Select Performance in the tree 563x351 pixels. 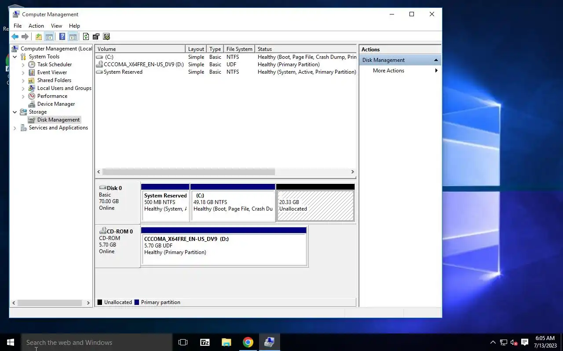[52, 96]
